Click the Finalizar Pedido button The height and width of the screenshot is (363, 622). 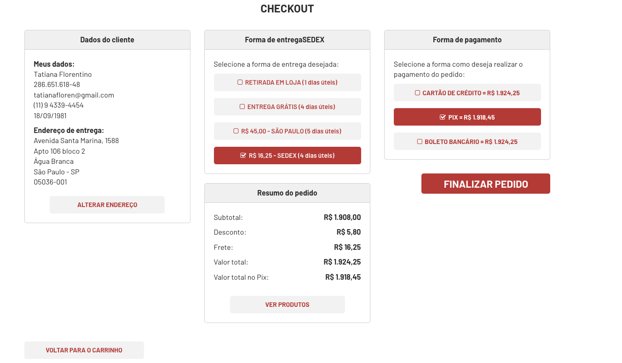pos(485,184)
